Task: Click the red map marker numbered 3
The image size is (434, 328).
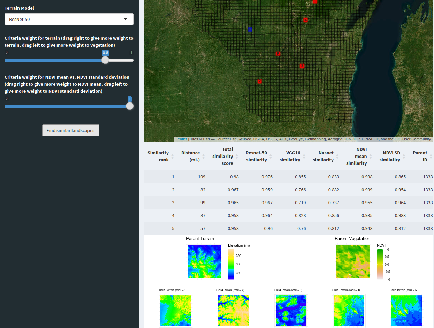Action: 302,66
